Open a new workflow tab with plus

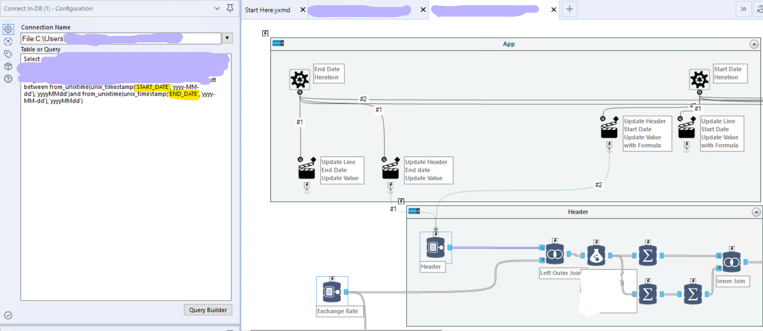[x=570, y=9]
